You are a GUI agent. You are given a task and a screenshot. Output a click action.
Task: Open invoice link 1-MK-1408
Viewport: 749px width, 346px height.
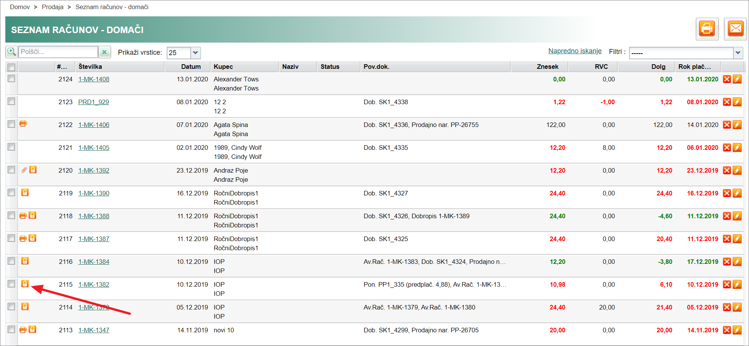[x=94, y=79]
